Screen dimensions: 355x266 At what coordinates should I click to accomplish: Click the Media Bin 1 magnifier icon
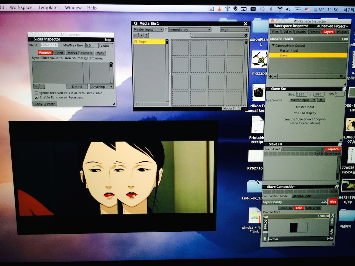(136, 23)
